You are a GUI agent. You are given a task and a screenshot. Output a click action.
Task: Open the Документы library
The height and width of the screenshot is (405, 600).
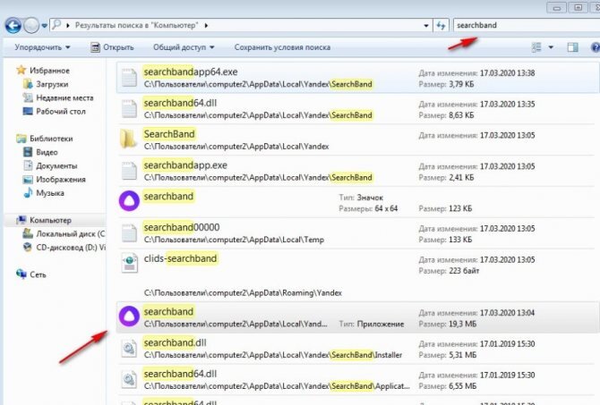click(56, 165)
